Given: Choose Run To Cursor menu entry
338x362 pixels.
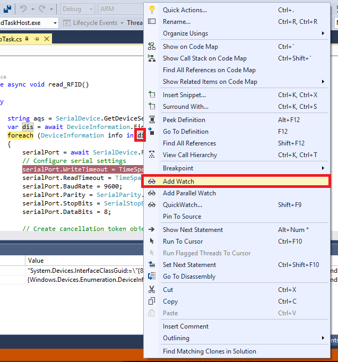Looking at the screenshot, I should point(183,242).
